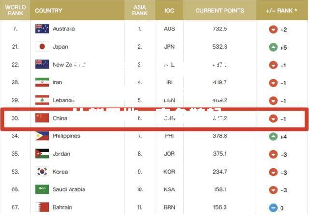Click the Korea flag icon
Screen dimensions: 309x215
[x=42, y=172]
